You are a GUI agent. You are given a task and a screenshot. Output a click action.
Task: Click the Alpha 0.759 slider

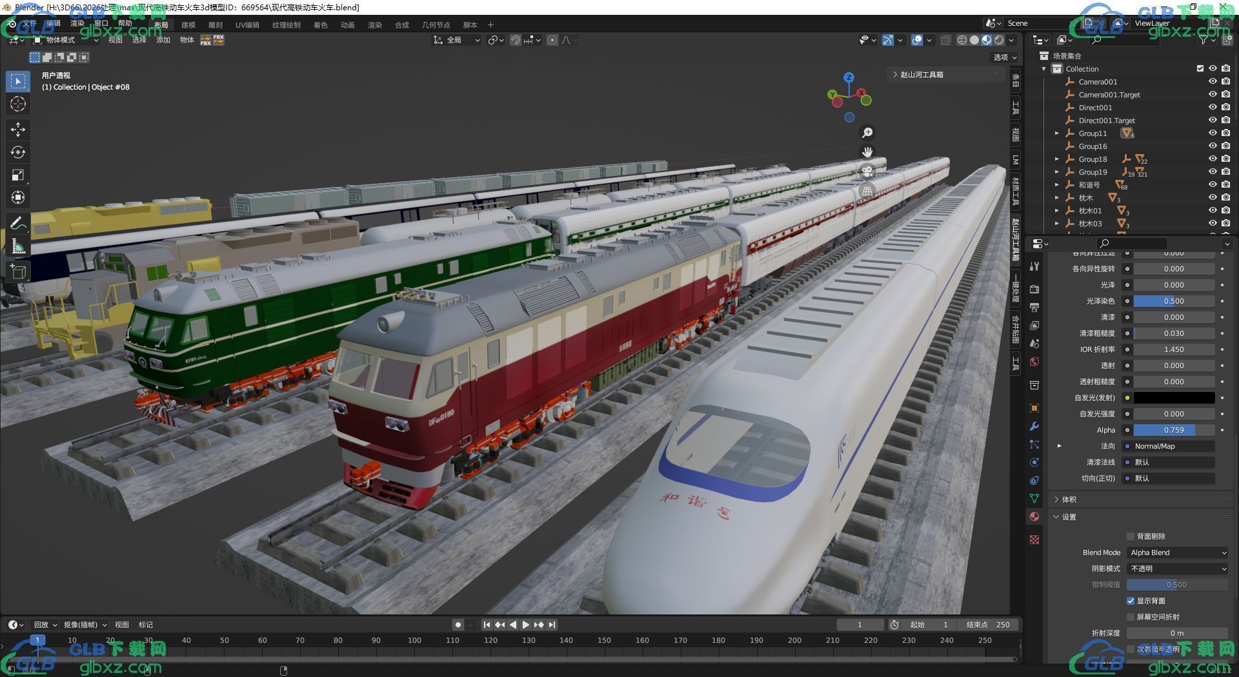(x=1174, y=430)
